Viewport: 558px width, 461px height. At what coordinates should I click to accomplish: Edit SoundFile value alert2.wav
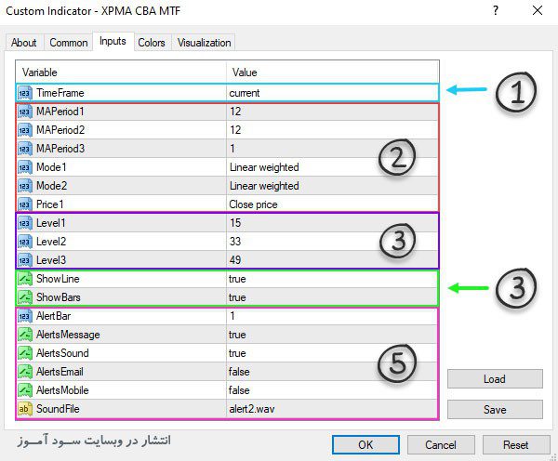tap(332, 409)
